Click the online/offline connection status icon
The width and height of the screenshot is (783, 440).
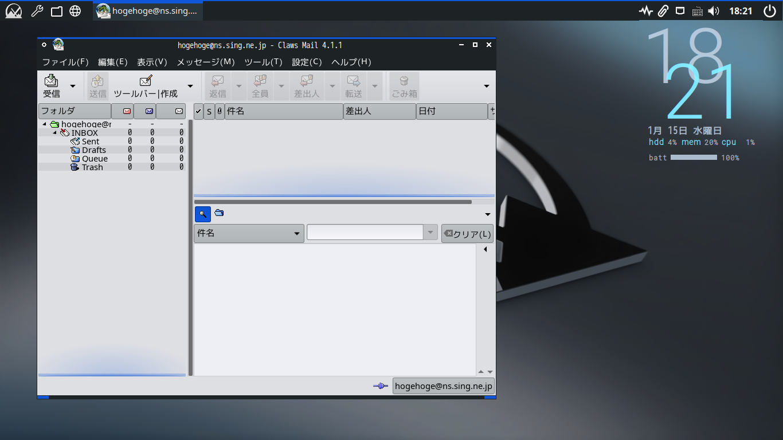point(380,386)
